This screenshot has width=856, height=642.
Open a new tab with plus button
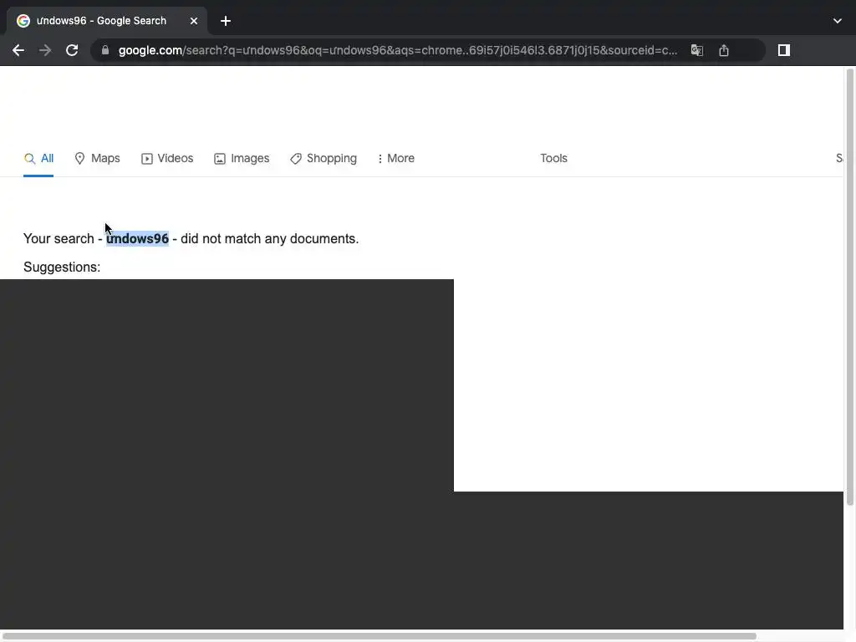click(226, 21)
